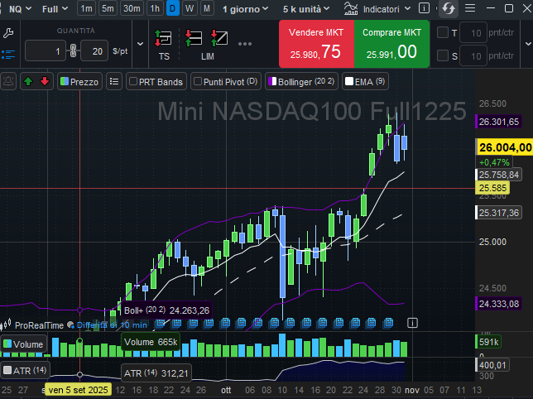This screenshot has height=399, width=533.
Task: Open the Full session dropdown
Action: tap(55, 9)
